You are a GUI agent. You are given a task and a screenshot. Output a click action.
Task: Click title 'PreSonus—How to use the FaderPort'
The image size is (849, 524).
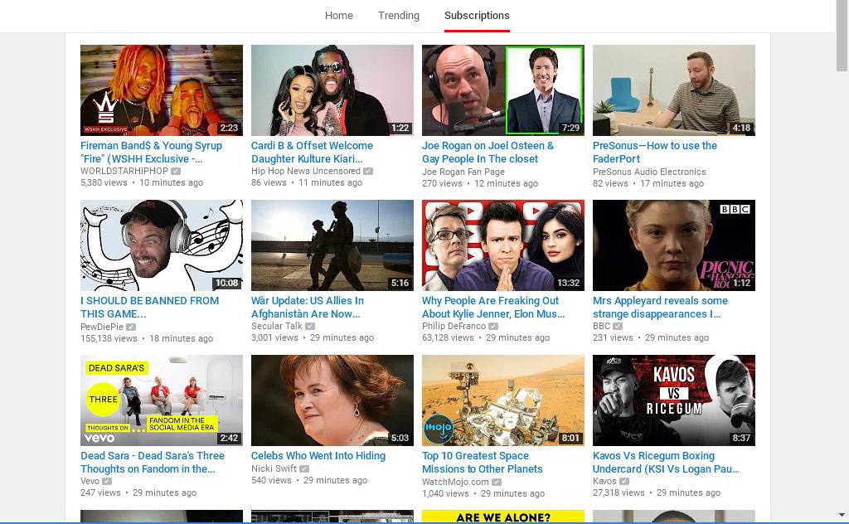[655, 152]
